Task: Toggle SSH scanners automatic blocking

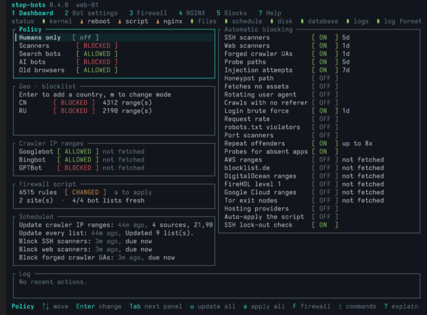Action: [325, 38]
